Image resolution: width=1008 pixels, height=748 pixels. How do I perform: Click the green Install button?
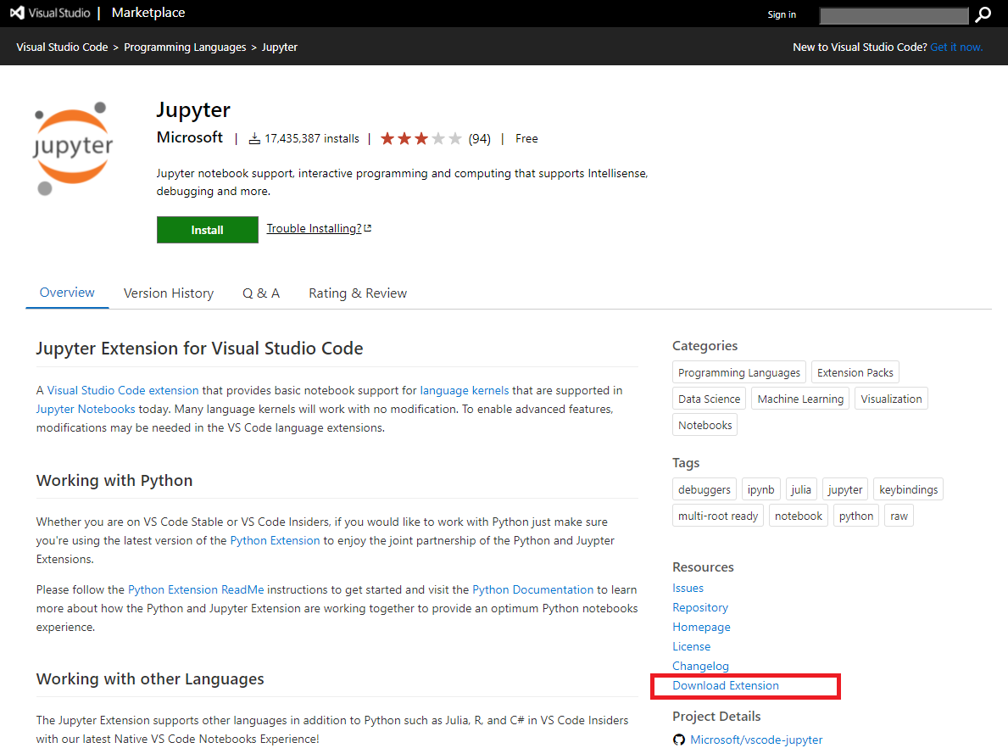coord(207,230)
